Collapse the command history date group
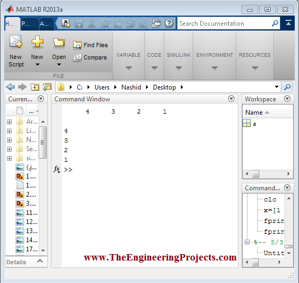The image size is (299, 283). tap(247, 242)
